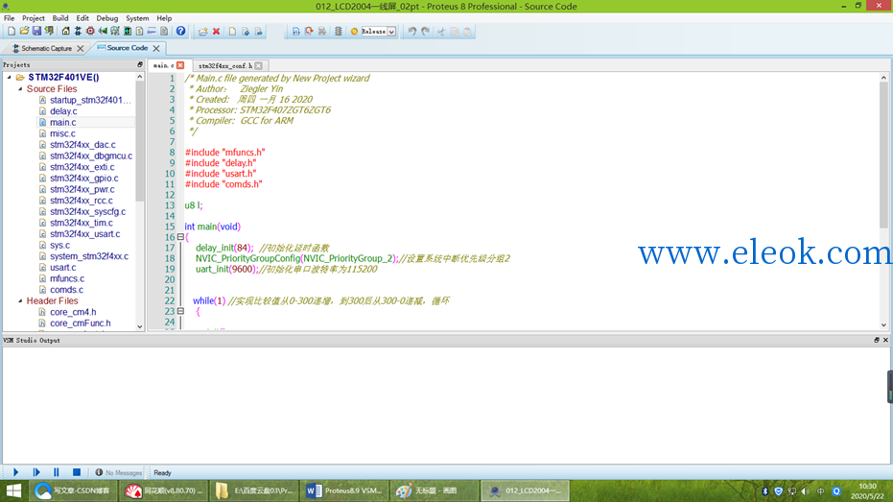Image resolution: width=893 pixels, height=502 pixels.
Task: Pause the simulation
Action: (57, 472)
